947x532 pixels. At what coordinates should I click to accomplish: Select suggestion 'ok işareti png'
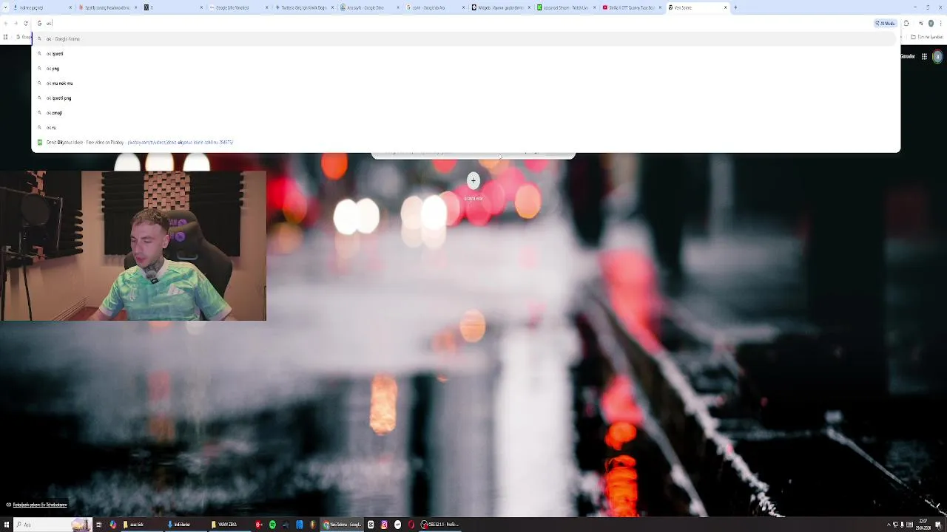tap(465, 98)
